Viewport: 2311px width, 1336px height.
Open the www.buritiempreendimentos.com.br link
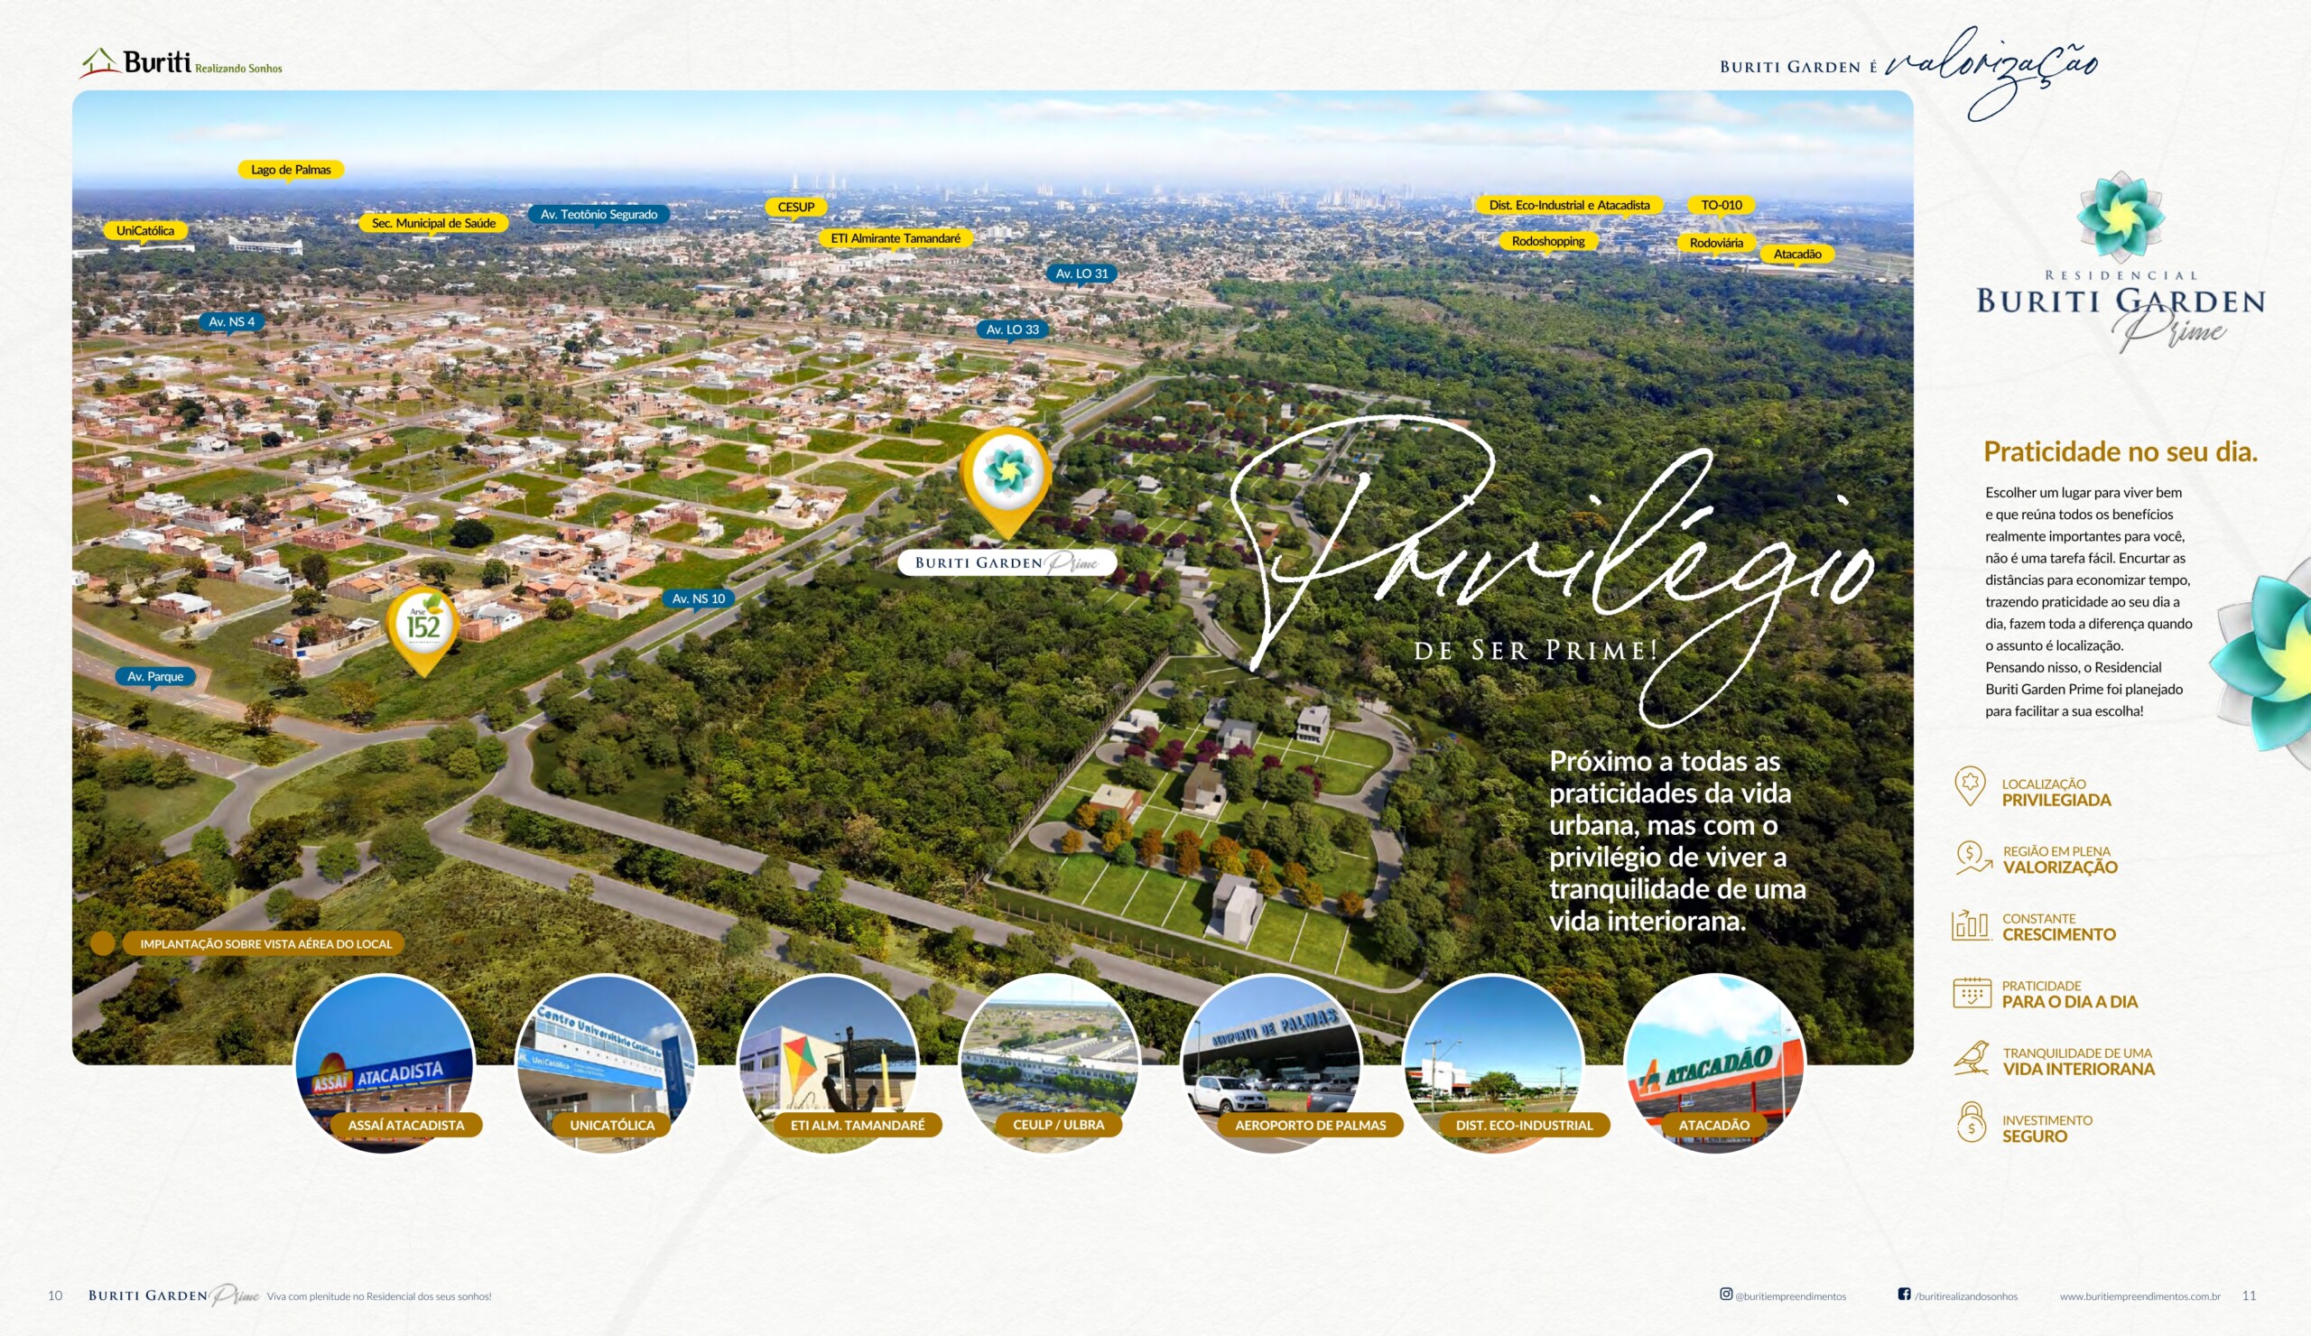2140,1295
